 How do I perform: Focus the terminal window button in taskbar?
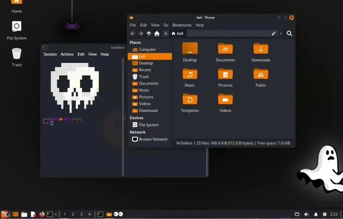[x=100, y=214]
